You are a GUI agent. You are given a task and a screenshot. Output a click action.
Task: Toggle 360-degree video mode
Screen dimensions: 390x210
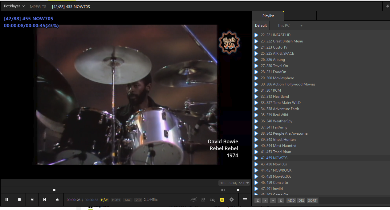[193, 200]
